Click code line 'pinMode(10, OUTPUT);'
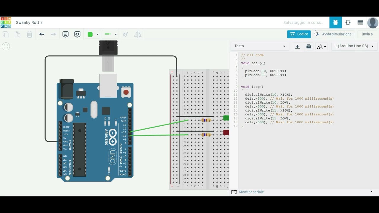The image size is (379, 213). pyautogui.click(x=266, y=71)
